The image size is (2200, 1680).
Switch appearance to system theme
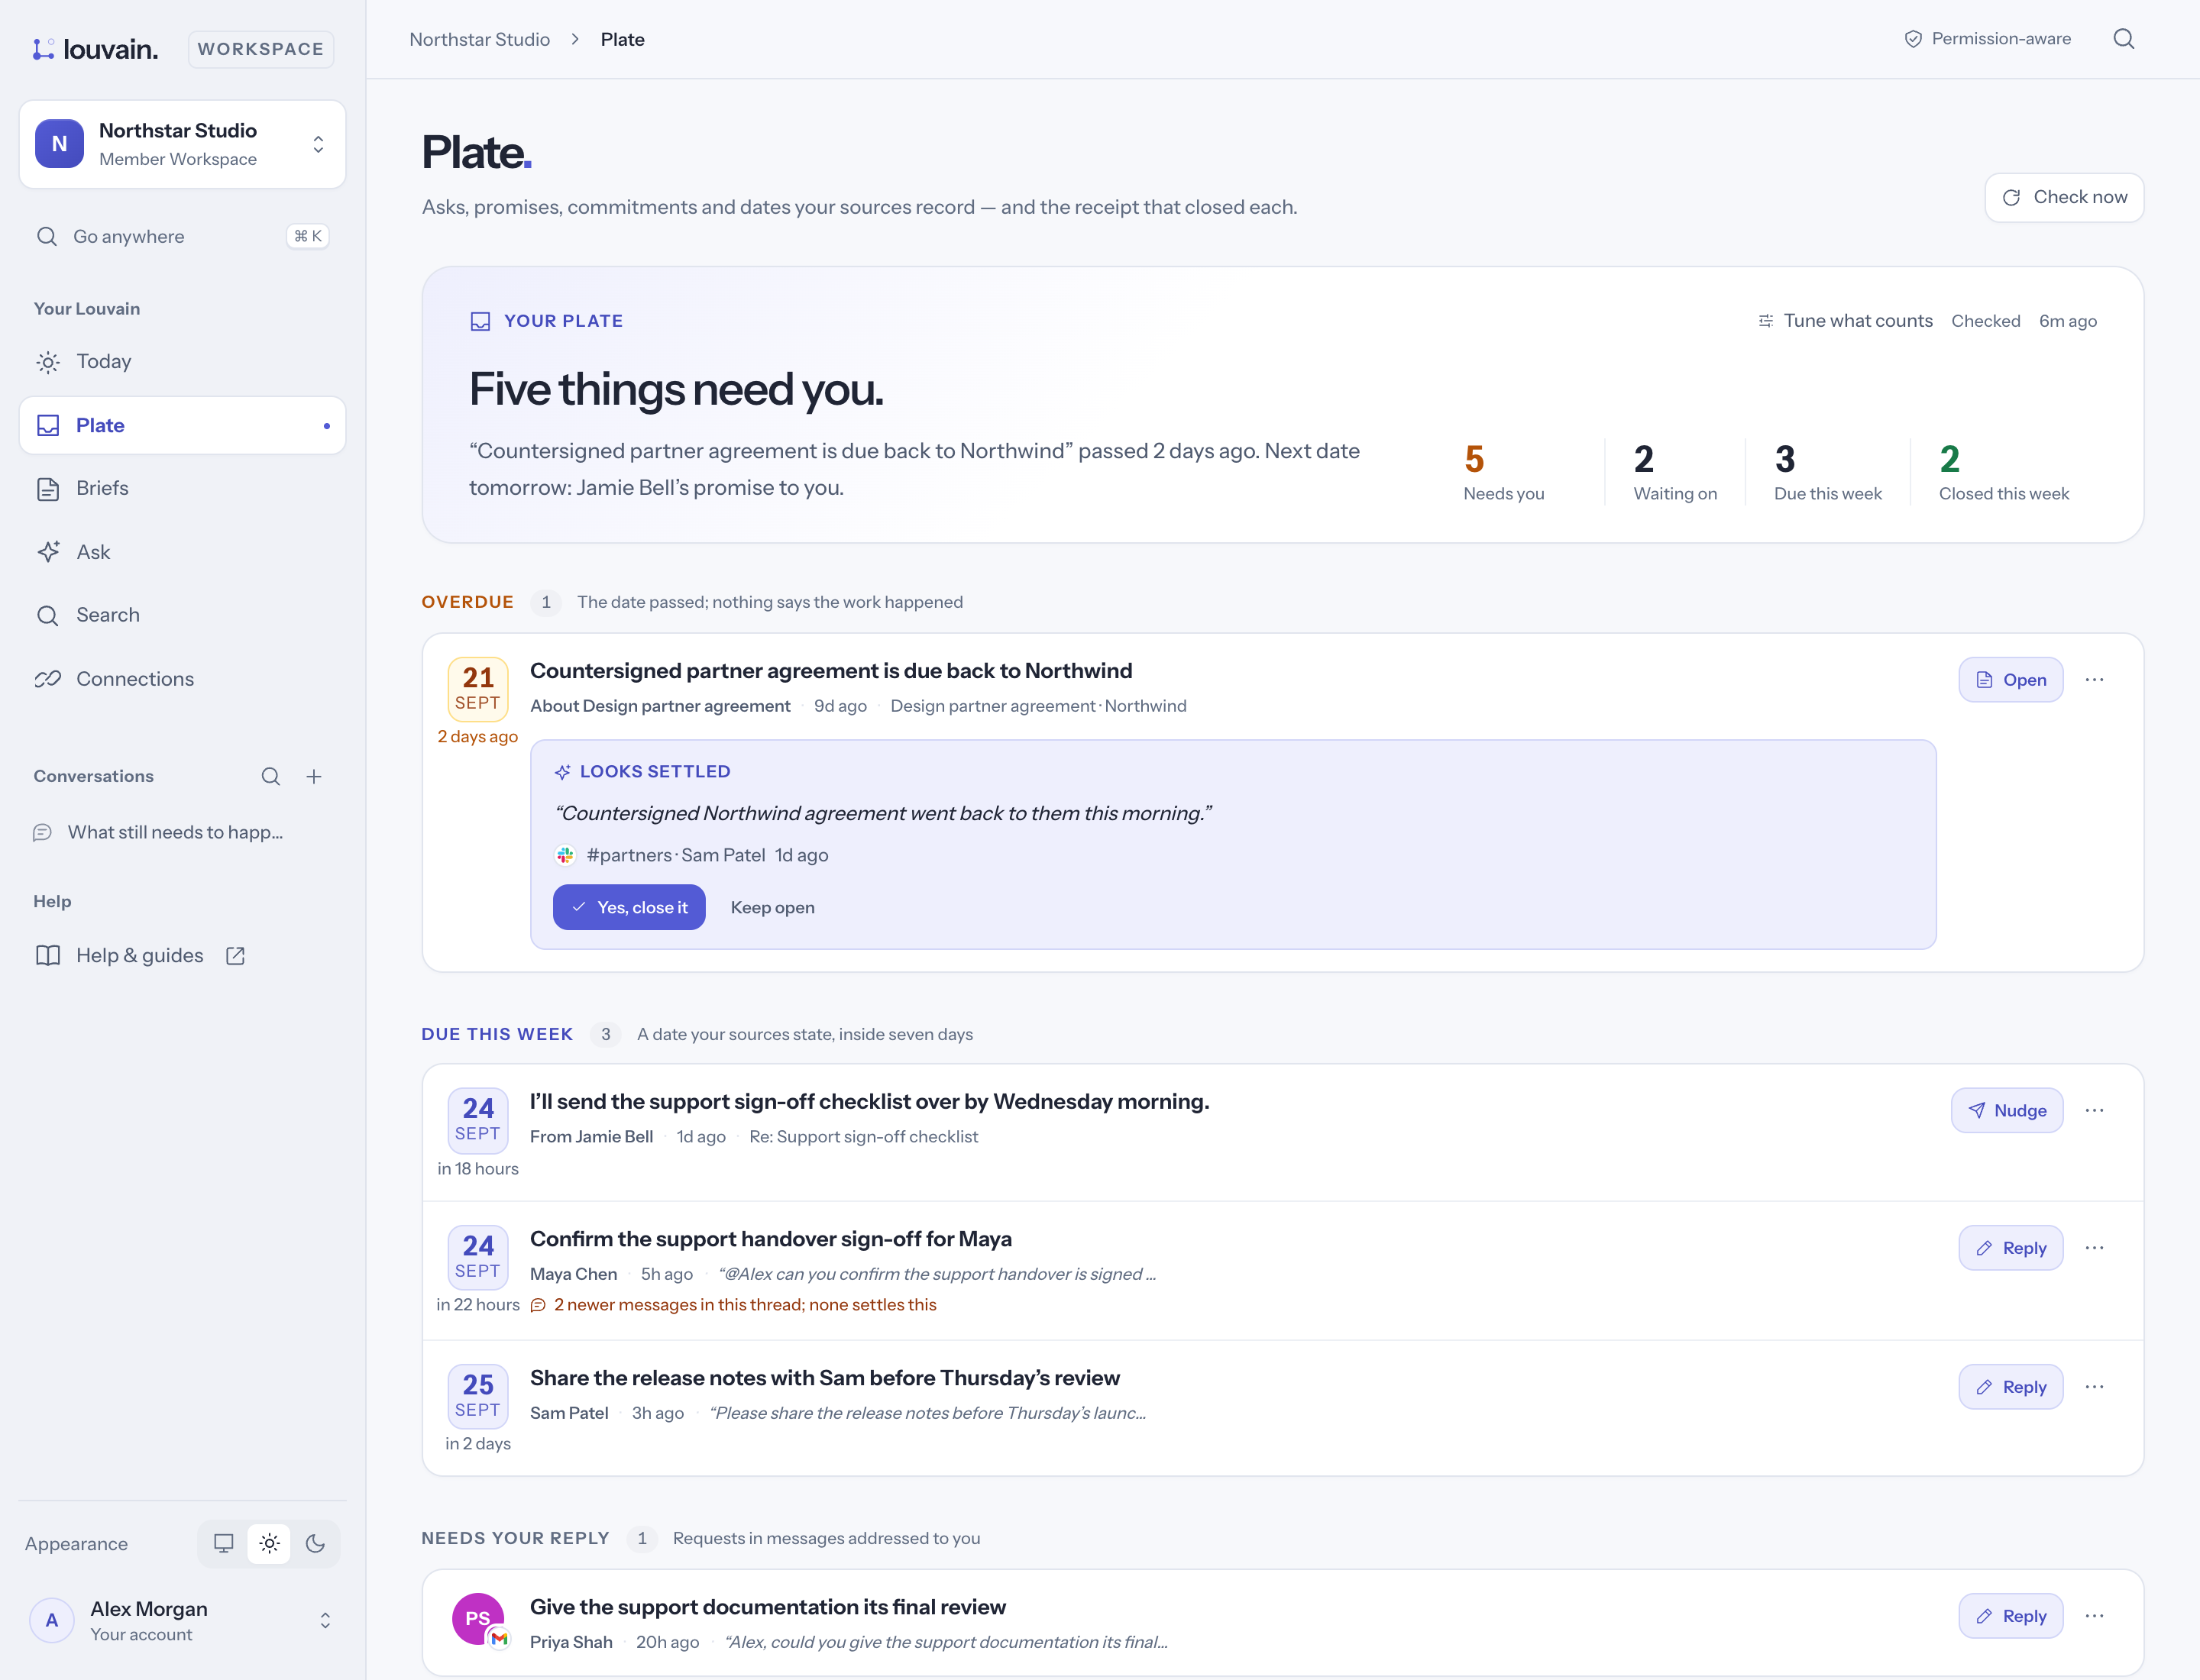pos(224,1543)
